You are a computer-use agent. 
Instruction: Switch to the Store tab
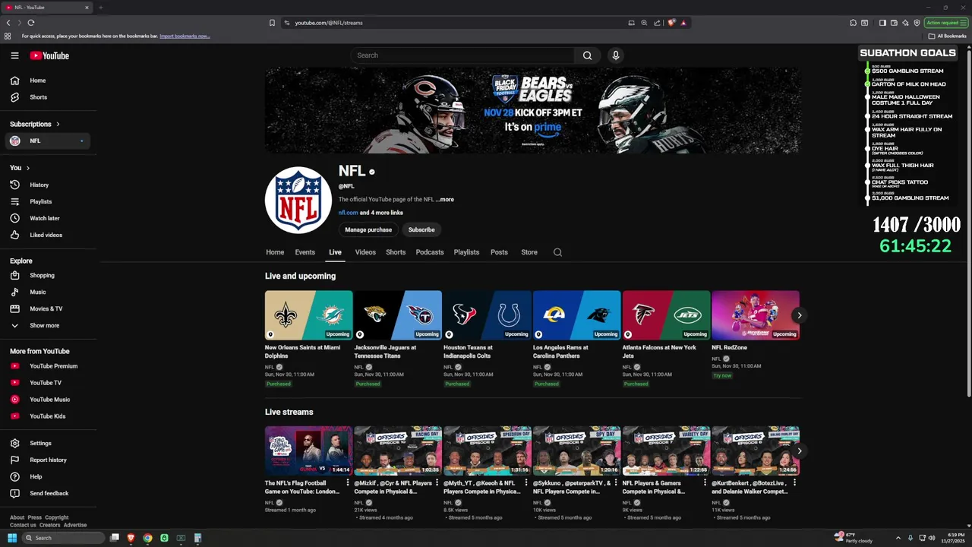pyautogui.click(x=529, y=252)
